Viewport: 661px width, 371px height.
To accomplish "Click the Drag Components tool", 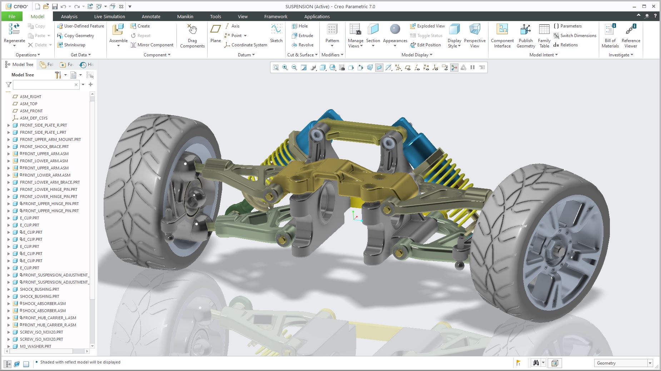I will (x=192, y=36).
